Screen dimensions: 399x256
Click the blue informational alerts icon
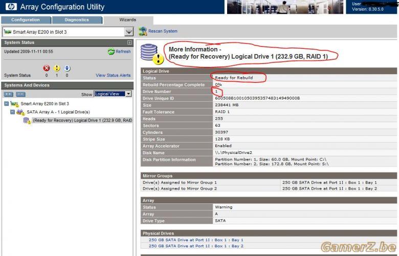[x=67, y=68]
